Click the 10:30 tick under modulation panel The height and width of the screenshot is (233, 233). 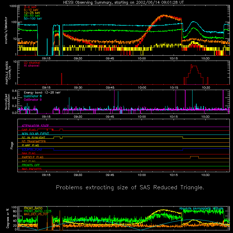(x=206, y=117)
